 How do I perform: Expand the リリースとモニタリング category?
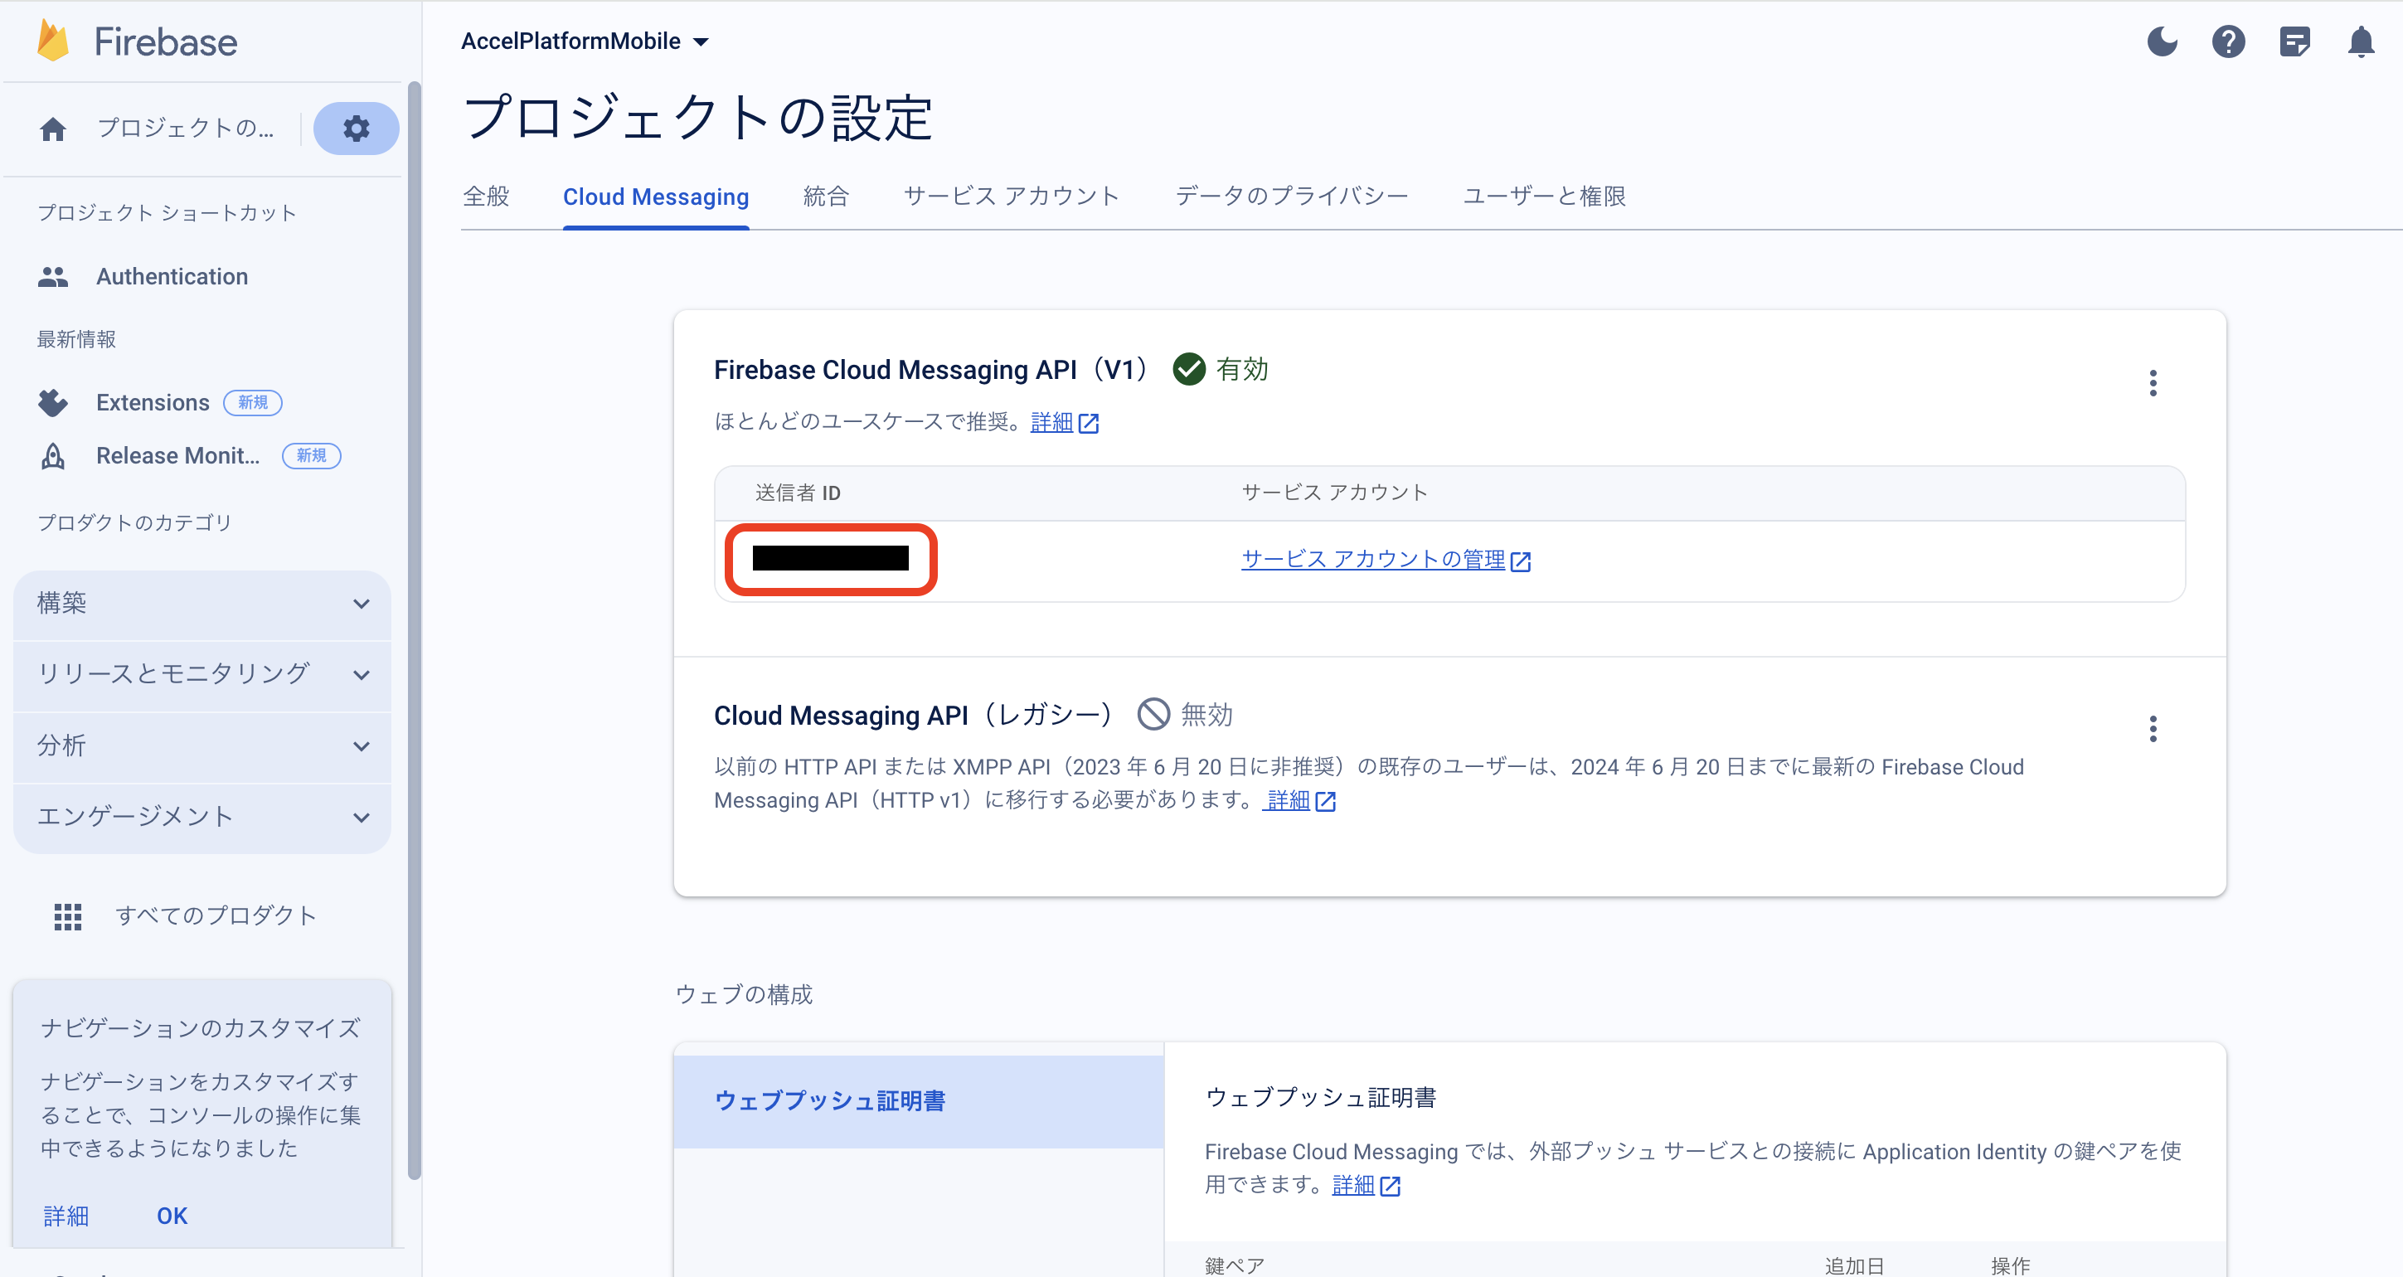(201, 673)
